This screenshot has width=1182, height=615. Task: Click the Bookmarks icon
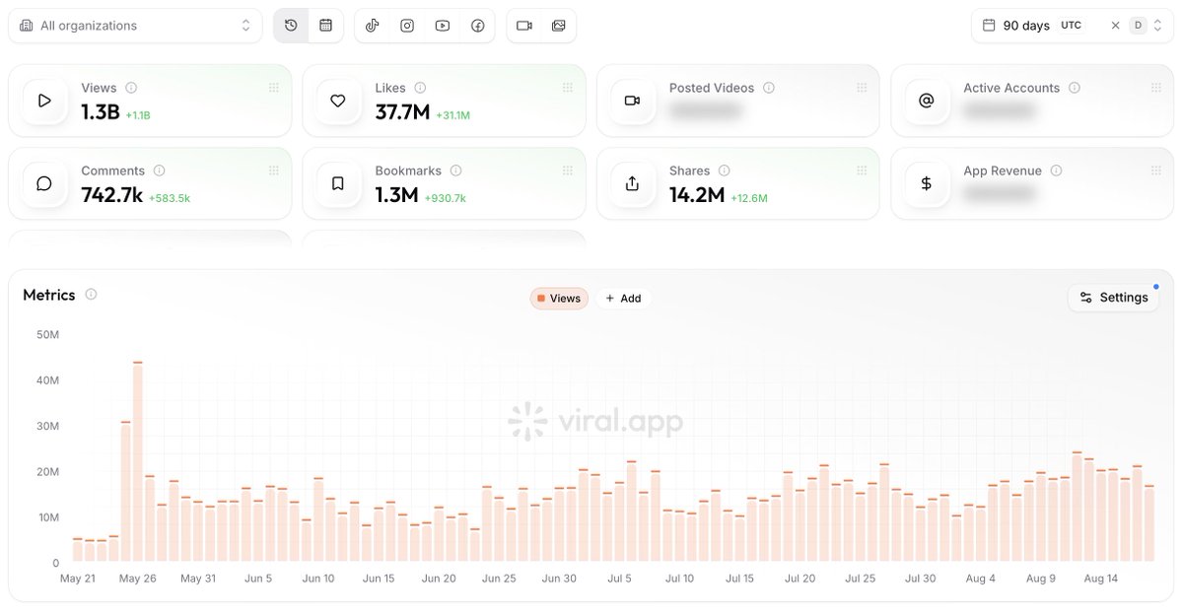(x=338, y=183)
